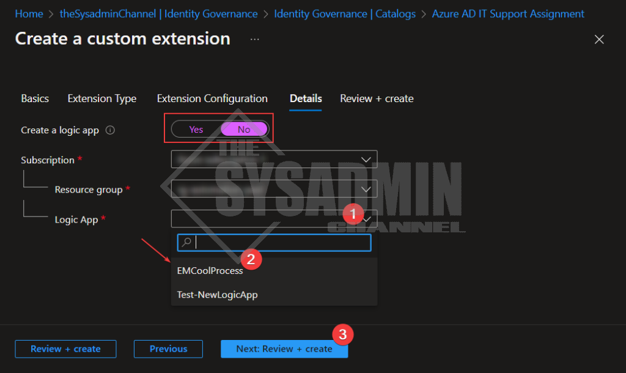Choose Test-NewLogicApp from the Logic App list
This screenshot has width=626, height=373.
coord(274,295)
